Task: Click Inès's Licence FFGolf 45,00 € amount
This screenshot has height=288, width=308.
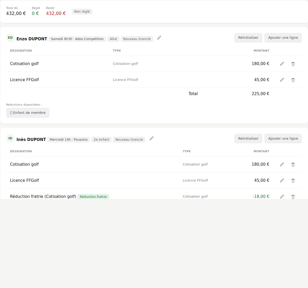Action: [262, 180]
